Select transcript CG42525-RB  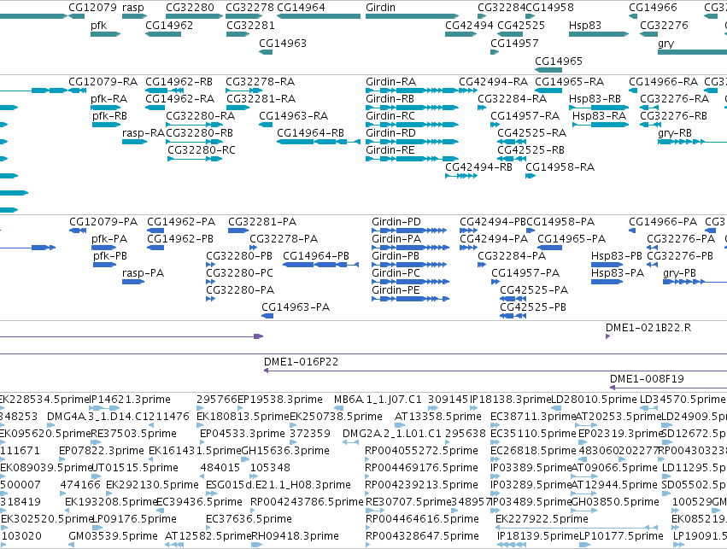click(512, 159)
